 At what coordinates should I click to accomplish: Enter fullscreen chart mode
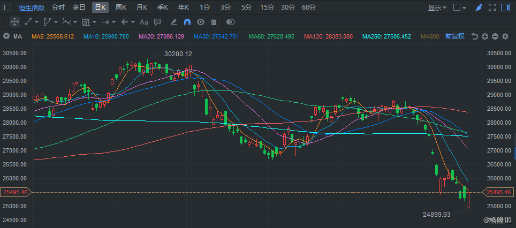click(x=492, y=7)
